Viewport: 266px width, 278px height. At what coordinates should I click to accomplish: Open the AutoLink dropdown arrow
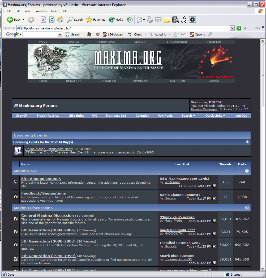[170, 34]
